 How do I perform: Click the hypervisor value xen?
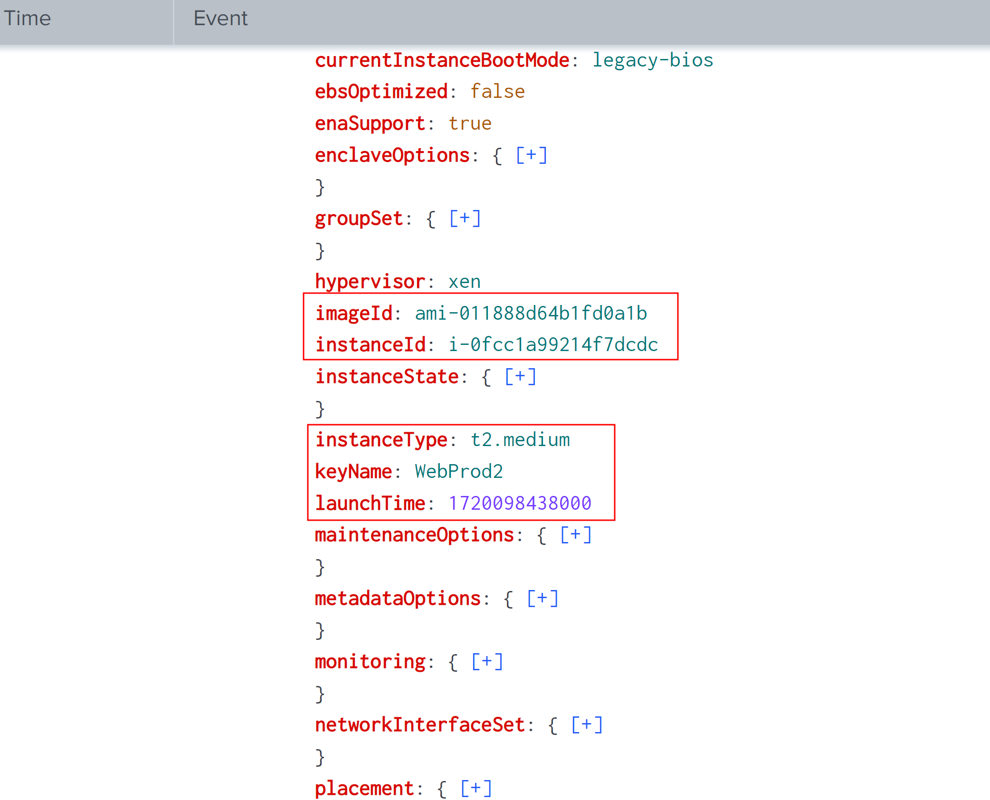[x=464, y=282]
